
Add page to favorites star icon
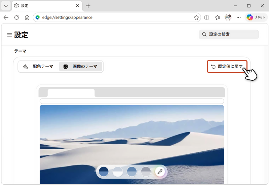click(196, 17)
